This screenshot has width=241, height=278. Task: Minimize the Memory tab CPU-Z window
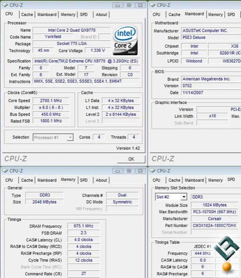117,171
